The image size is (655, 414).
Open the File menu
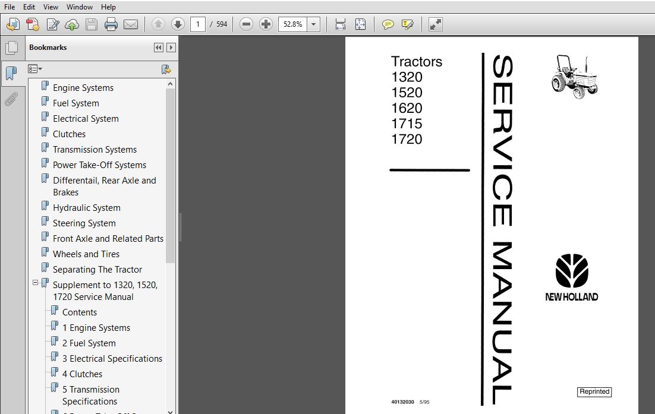(9, 7)
